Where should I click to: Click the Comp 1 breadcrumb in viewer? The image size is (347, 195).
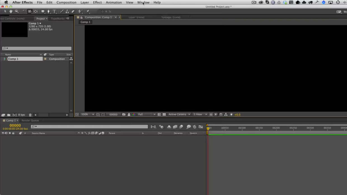coord(85,22)
